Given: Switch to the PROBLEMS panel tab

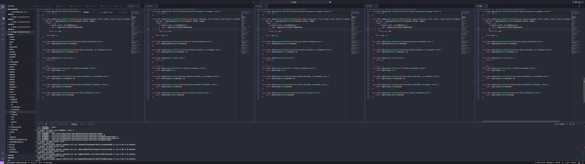Looking at the screenshot, I should click(40, 124).
